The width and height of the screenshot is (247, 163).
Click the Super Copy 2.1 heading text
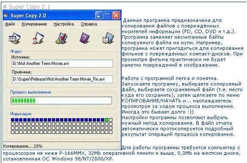[27, 7]
